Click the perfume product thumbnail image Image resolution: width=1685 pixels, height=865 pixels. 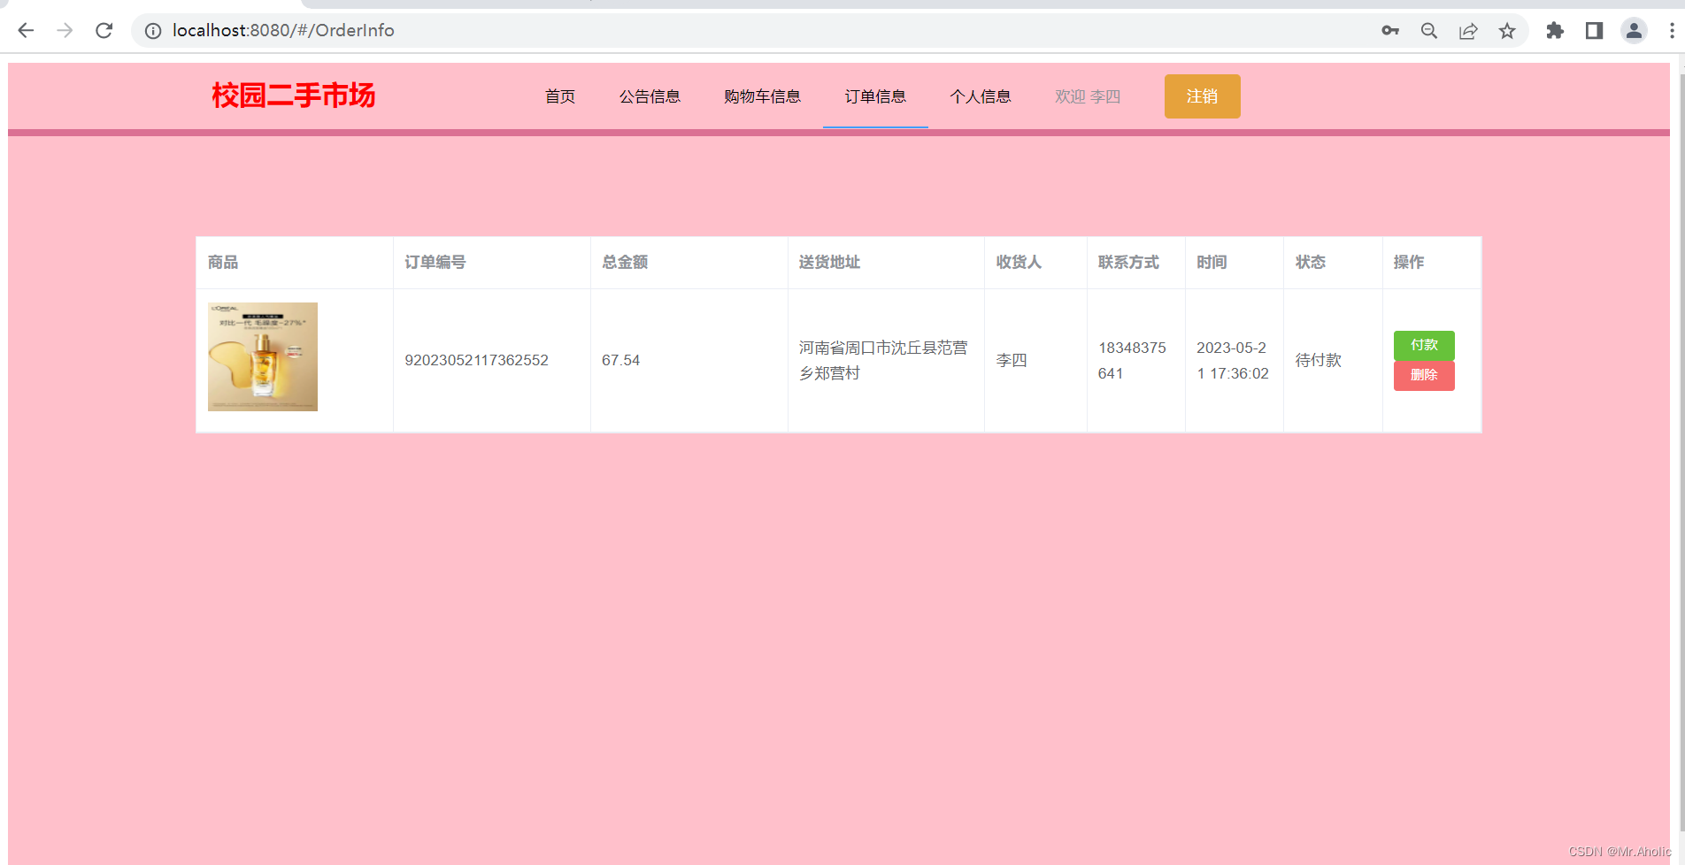pyautogui.click(x=263, y=356)
